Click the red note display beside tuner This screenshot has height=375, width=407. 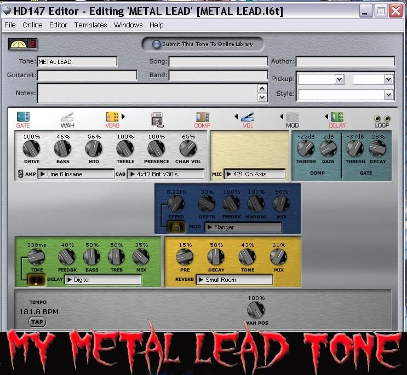[x=33, y=44]
